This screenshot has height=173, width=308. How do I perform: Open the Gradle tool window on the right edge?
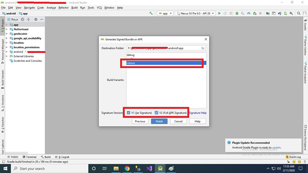tap(306, 25)
